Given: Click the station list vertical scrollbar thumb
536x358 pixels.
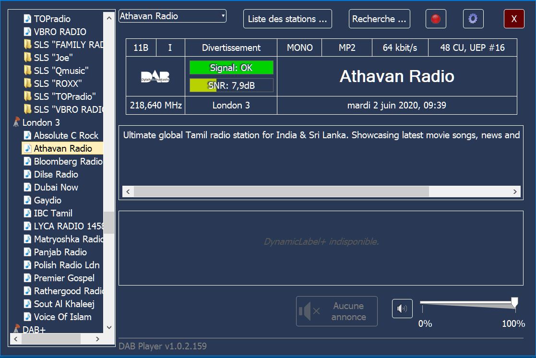Looking at the screenshot, I should pos(109,223).
